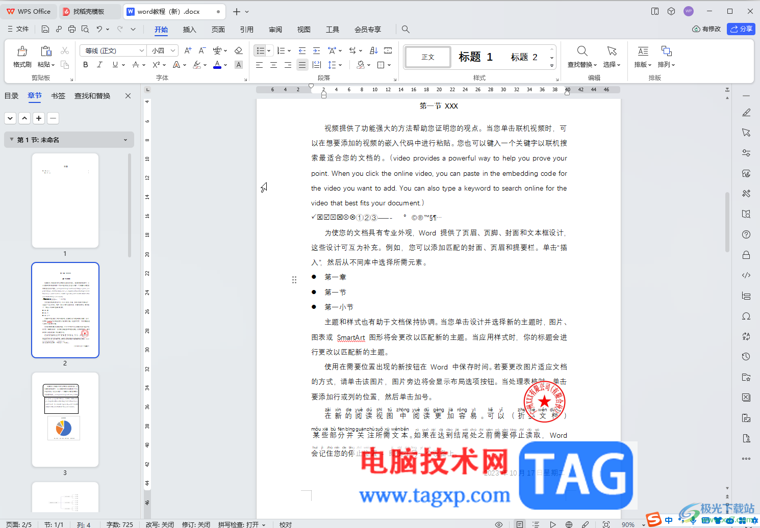The width and height of the screenshot is (760, 528).
Task: Click the print icon in quick toolbar
Action: coord(72,29)
